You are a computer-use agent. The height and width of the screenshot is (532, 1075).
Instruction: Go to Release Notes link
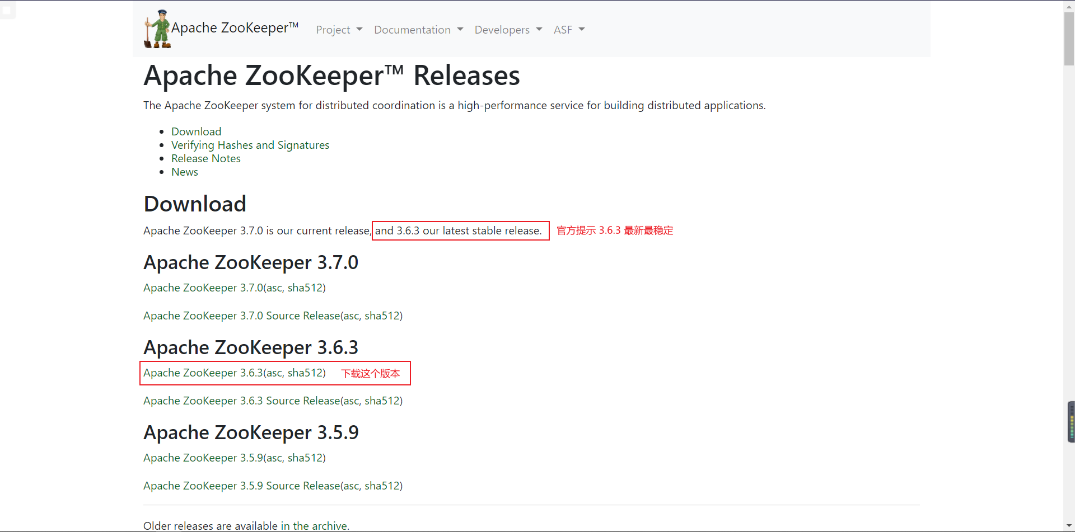pos(206,158)
